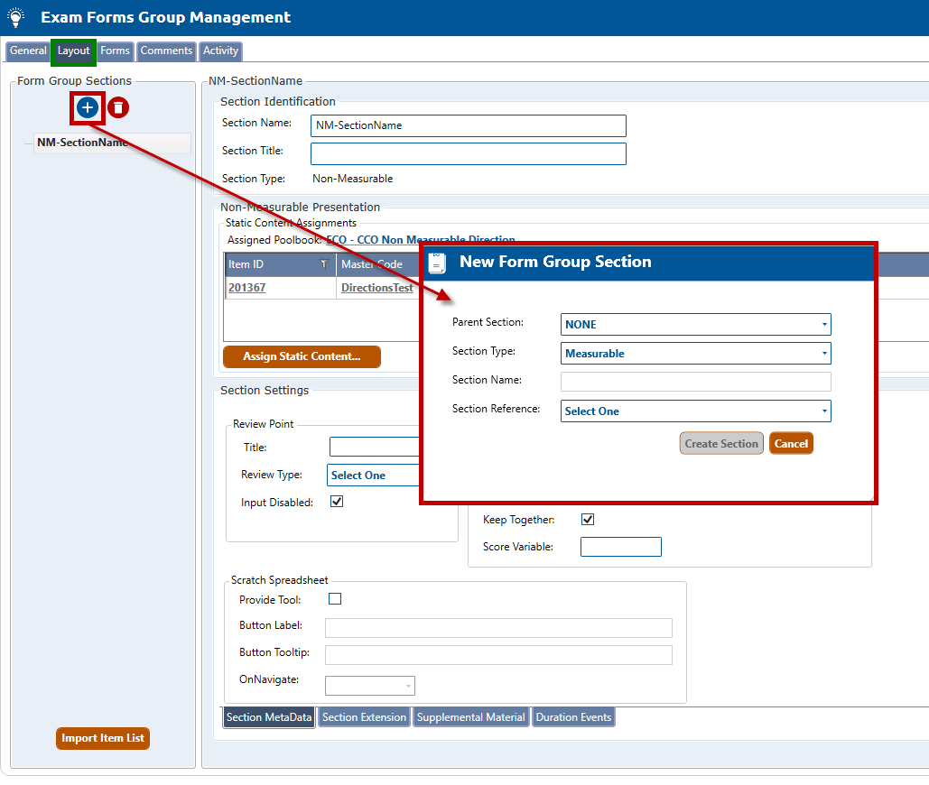Click the lightbulb icon in title bar
This screenshot has height=785, width=929.
[15, 17]
